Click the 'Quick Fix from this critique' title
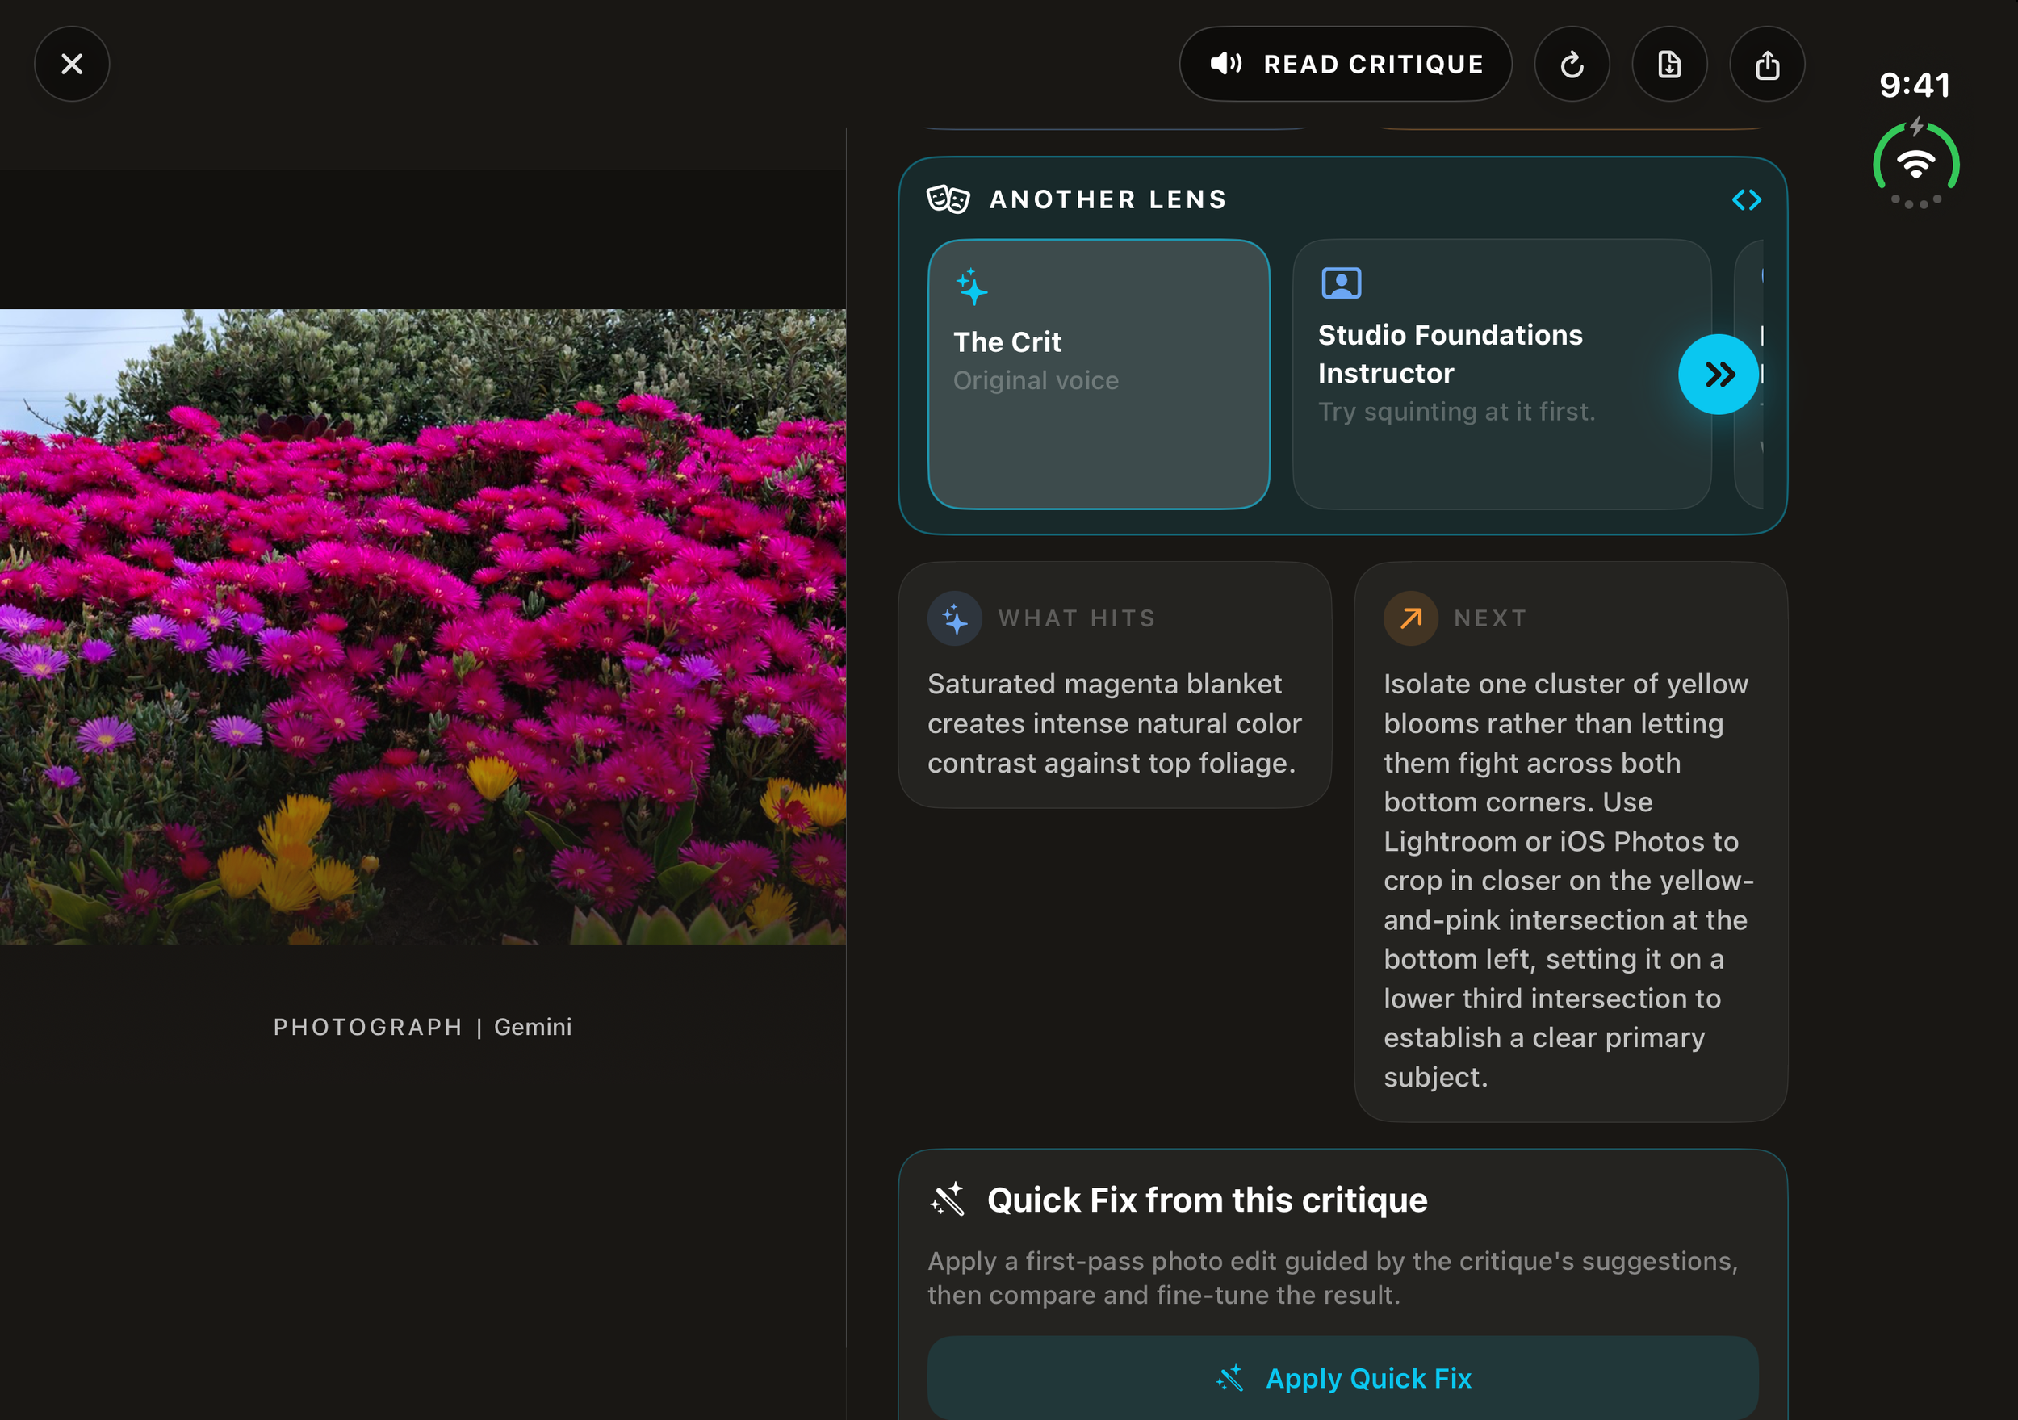The height and width of the screenshot is (1420, 2018). tap(1207, 1200)
